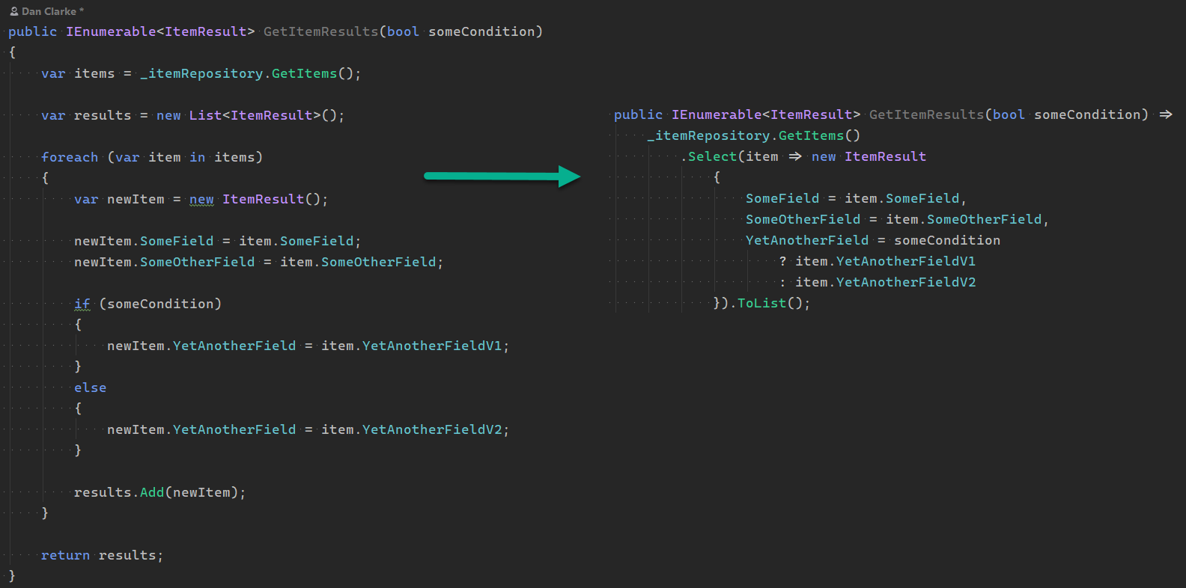This screenshot has width=1186, height=588.
Task: Click underlined new before ItemResult() on left
Action: coord(201,199)
